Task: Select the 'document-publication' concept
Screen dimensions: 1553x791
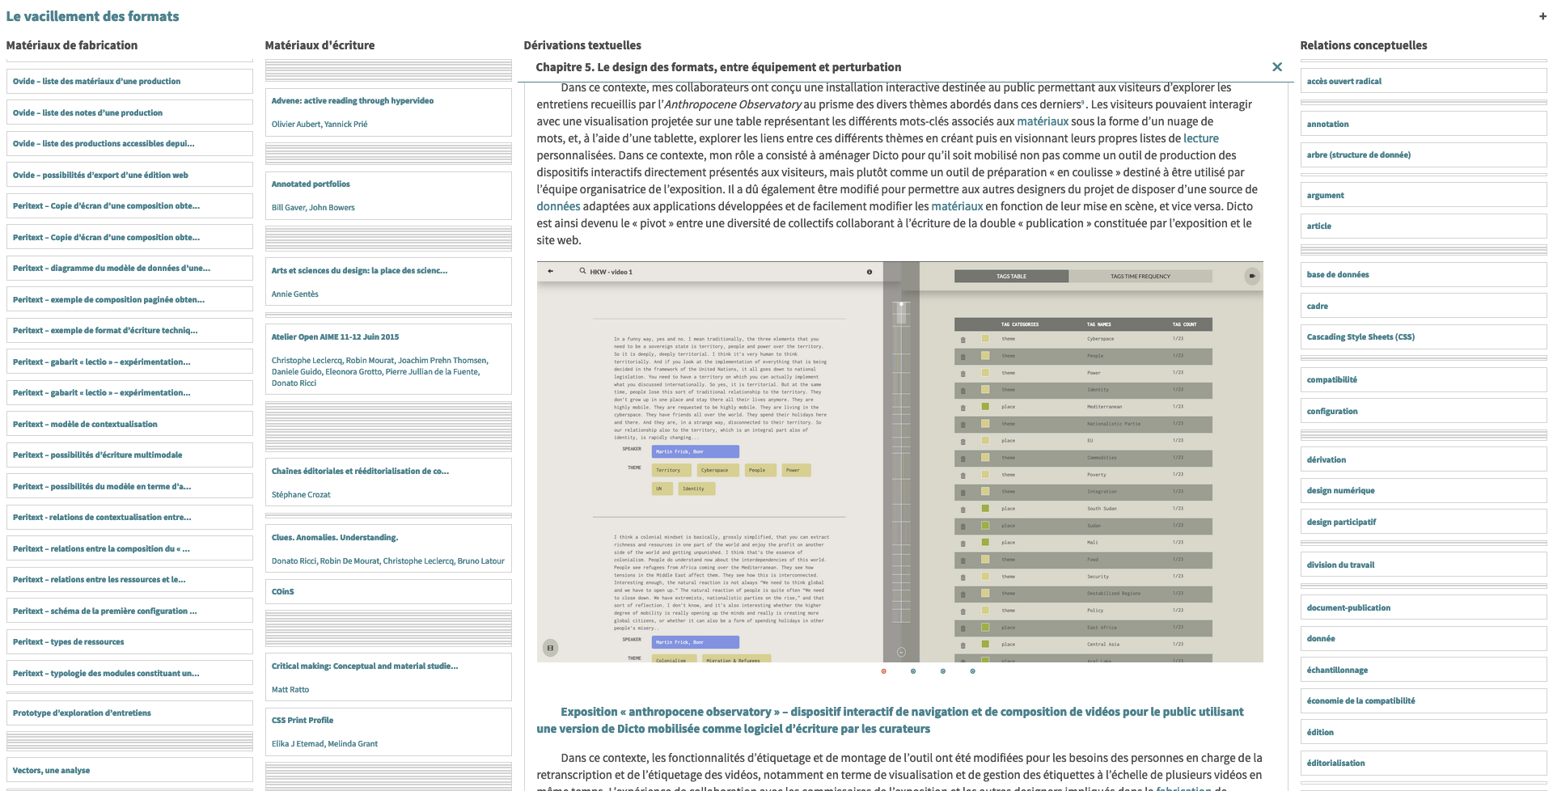Action: (1424, 607)
